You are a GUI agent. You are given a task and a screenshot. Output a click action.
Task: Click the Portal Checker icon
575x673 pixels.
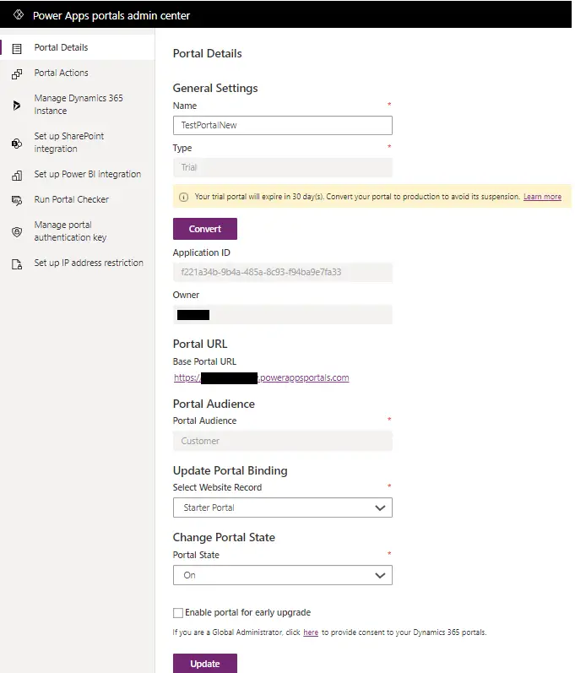click(x=17, y=200)
